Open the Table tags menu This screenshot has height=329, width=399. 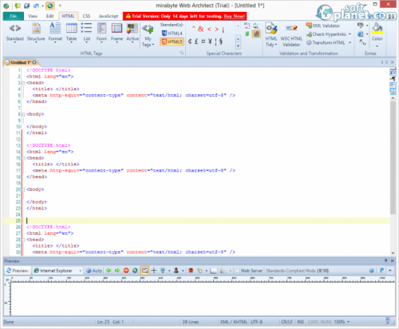71,33
